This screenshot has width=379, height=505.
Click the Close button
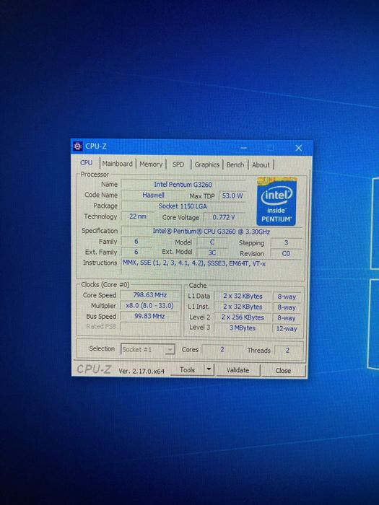(x=283, y=370)
